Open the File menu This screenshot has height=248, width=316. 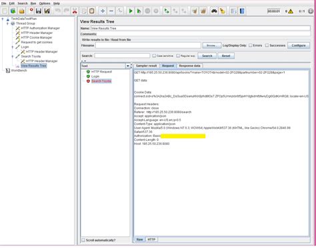point(4,3)
